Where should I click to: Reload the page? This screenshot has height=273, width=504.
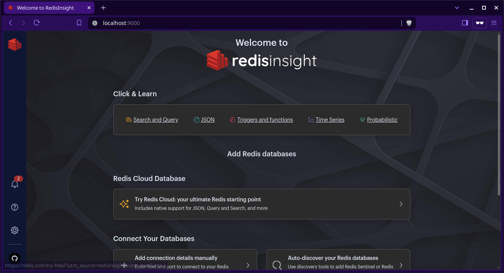[37, 23]
